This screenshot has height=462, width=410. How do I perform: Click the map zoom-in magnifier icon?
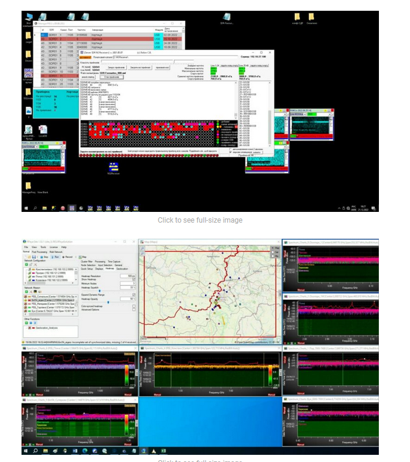tap(142, 248)
